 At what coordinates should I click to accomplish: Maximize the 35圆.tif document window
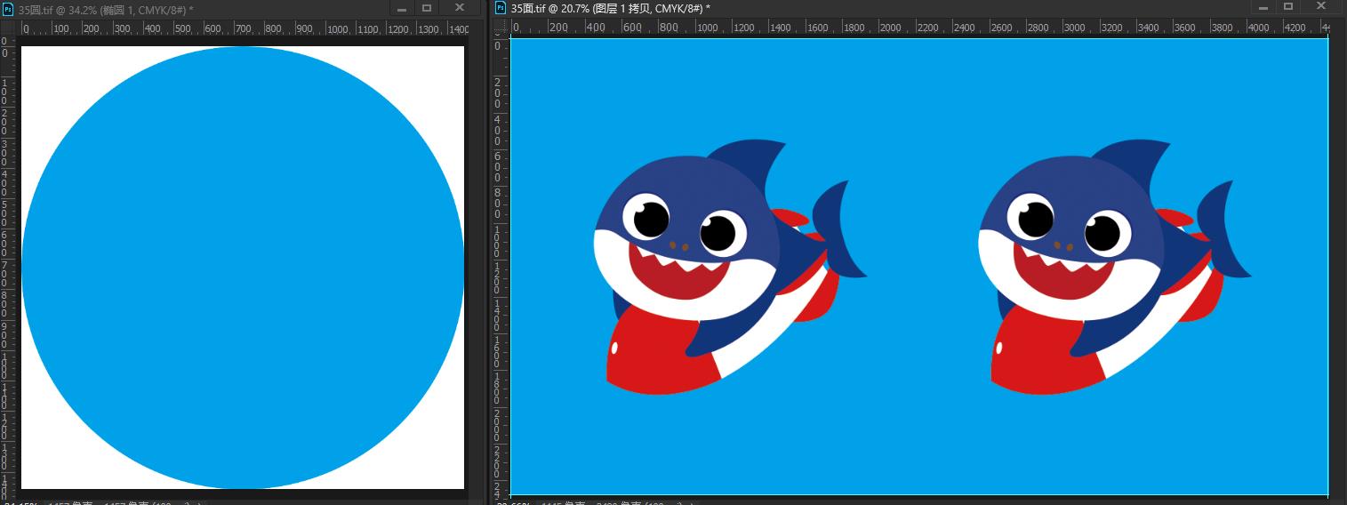pos(427,8)
